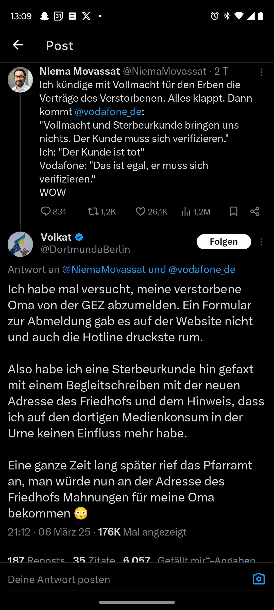Open reply comments on Niema's post

pyautogui.click(x=46, y=211)
